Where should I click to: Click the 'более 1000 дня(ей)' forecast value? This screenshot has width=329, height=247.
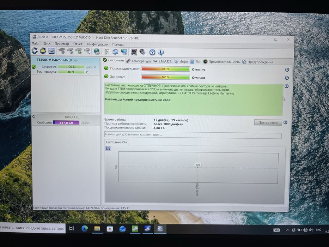tap(168, 124)
